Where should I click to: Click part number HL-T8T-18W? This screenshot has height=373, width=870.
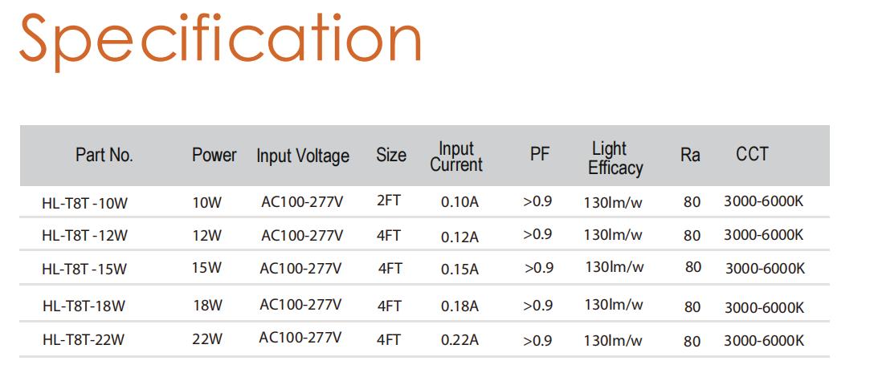click(x=84, y=306)
